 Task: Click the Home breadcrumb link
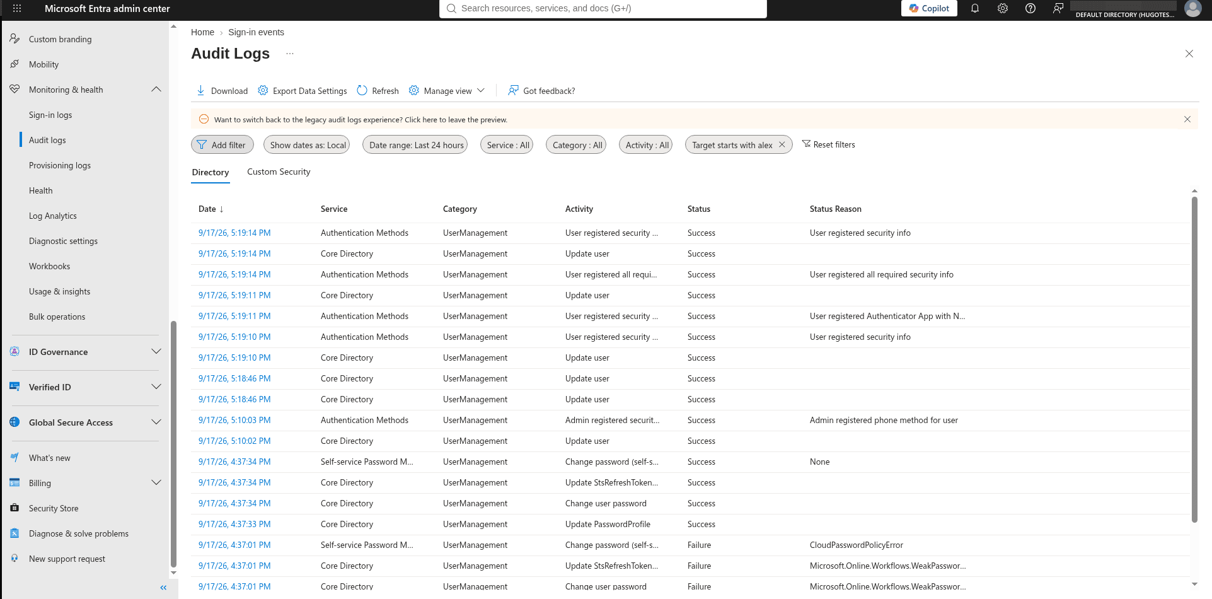click(202, 32)
